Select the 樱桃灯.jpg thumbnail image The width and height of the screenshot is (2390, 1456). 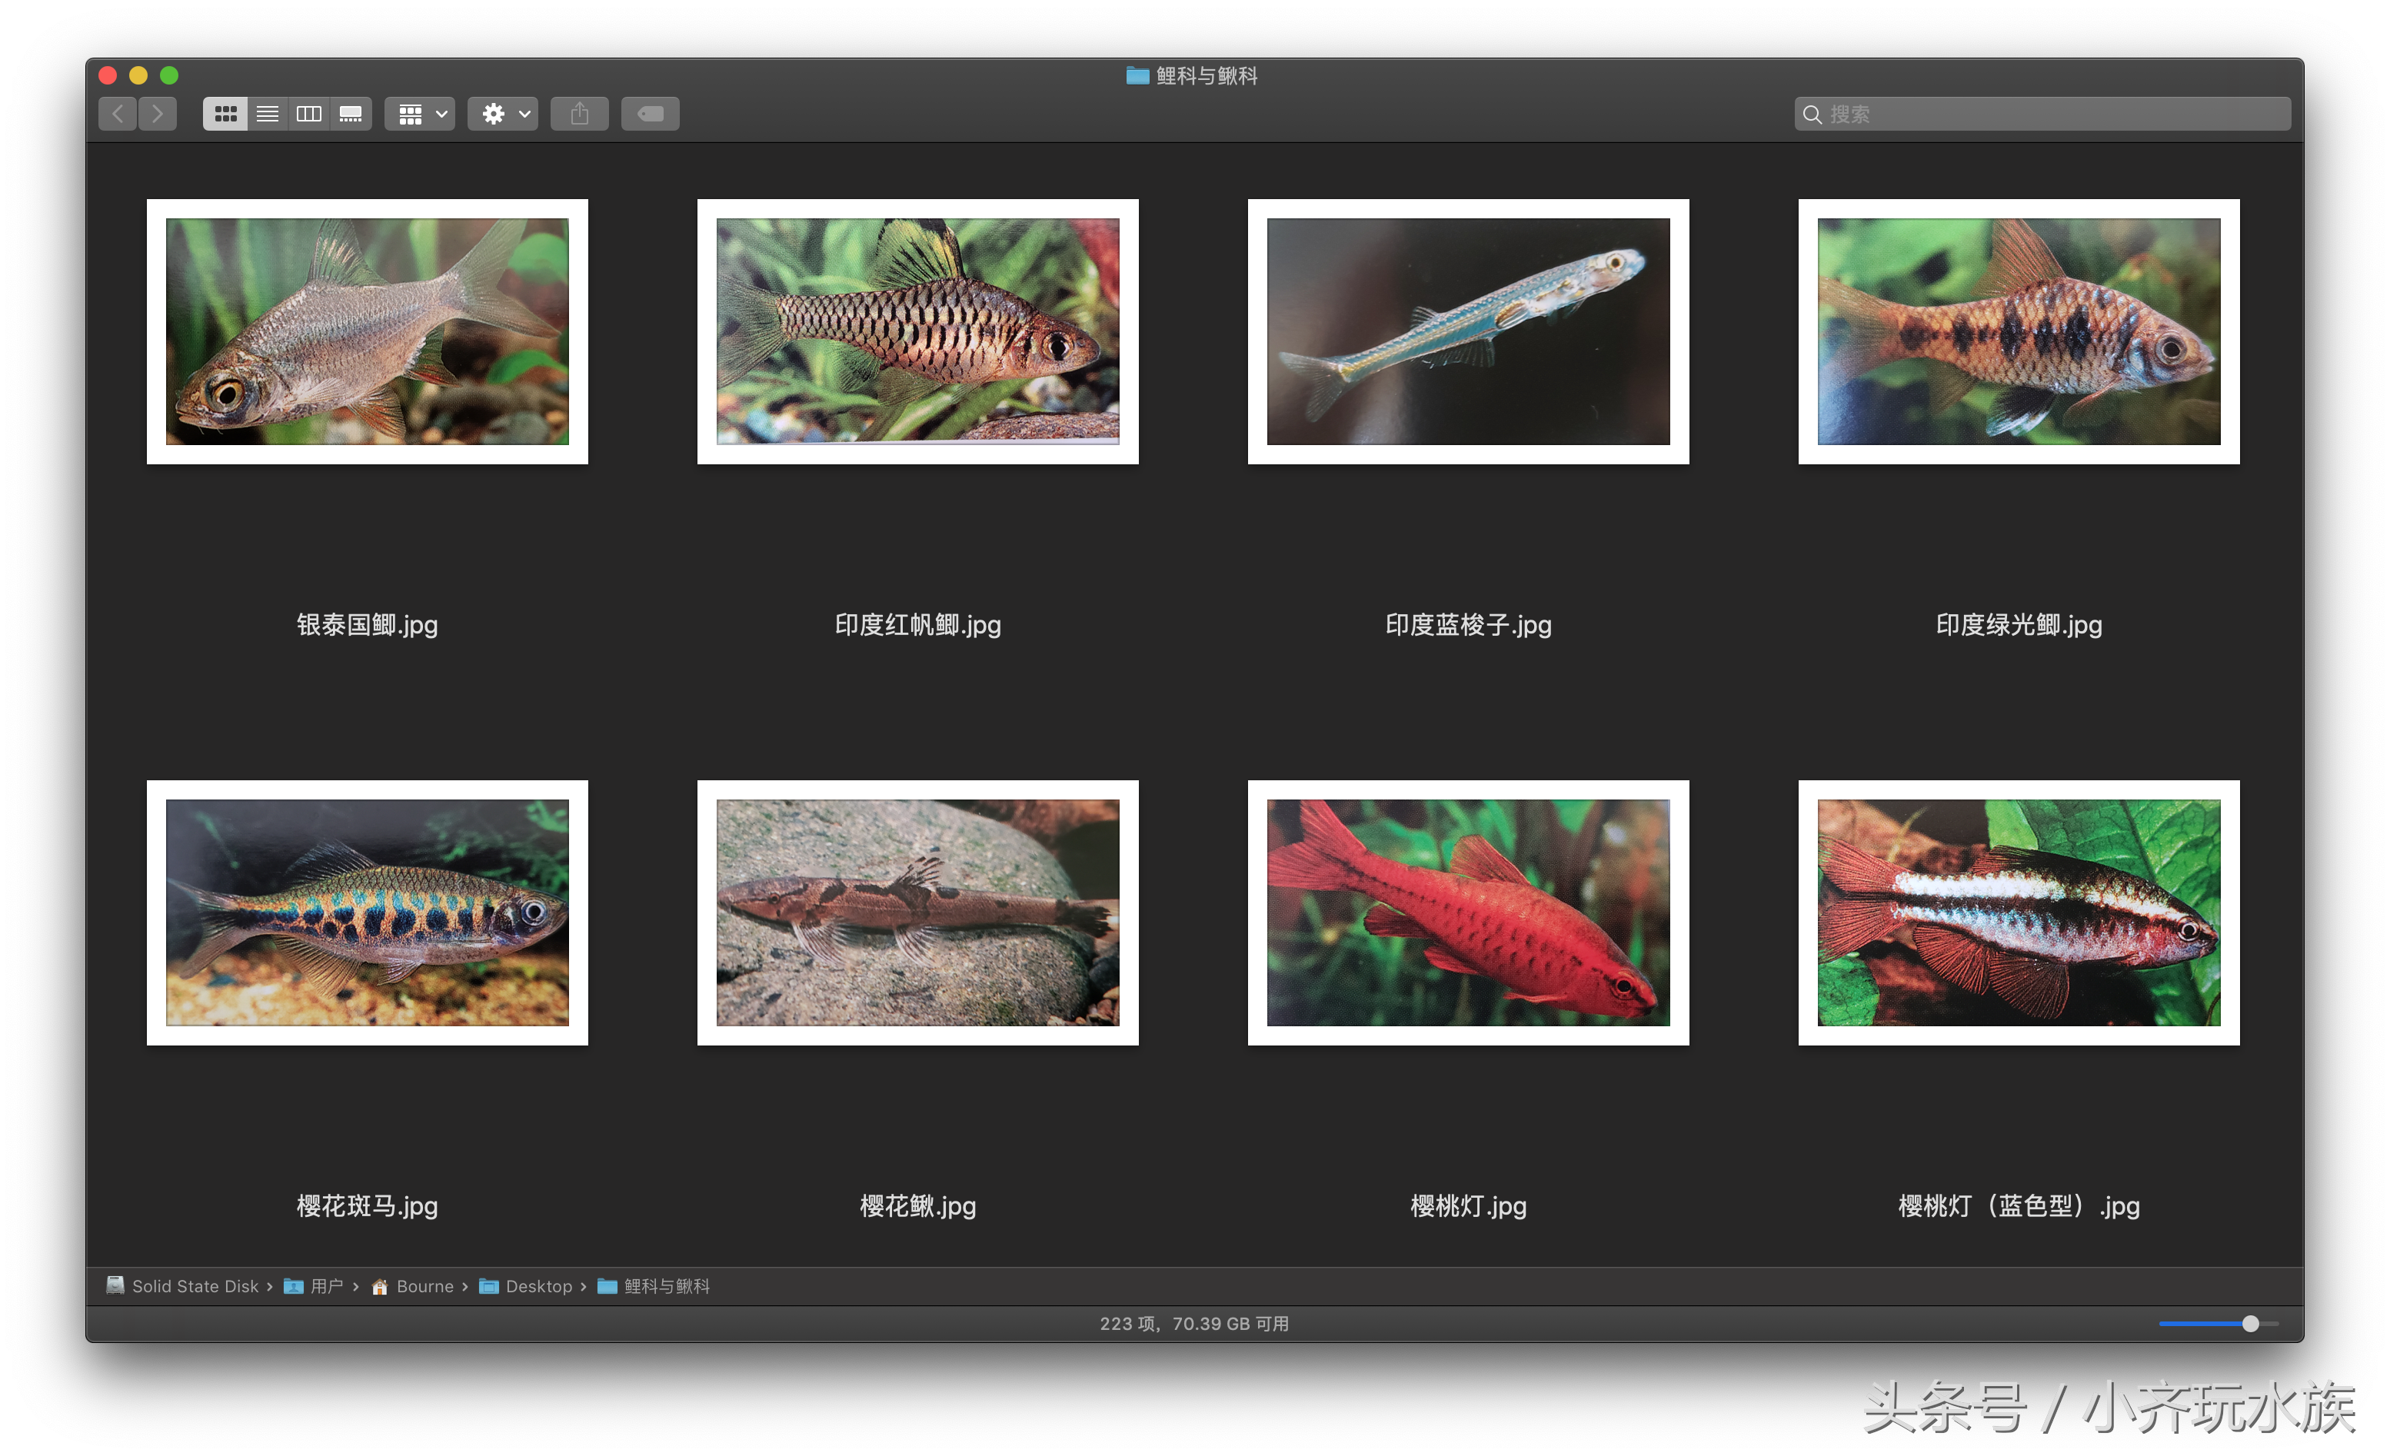[1469, 913]
